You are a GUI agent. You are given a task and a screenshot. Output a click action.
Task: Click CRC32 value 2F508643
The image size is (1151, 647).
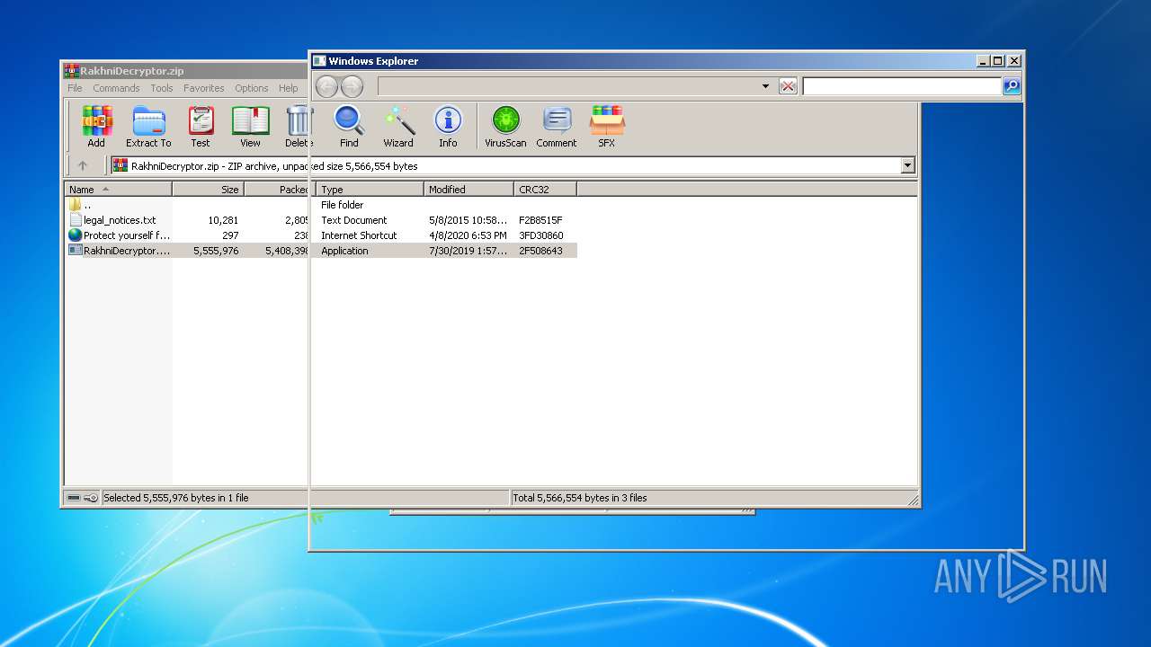540,251
